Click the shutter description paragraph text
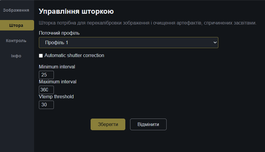This screenshot has height=152, width=265. [148, 23]
